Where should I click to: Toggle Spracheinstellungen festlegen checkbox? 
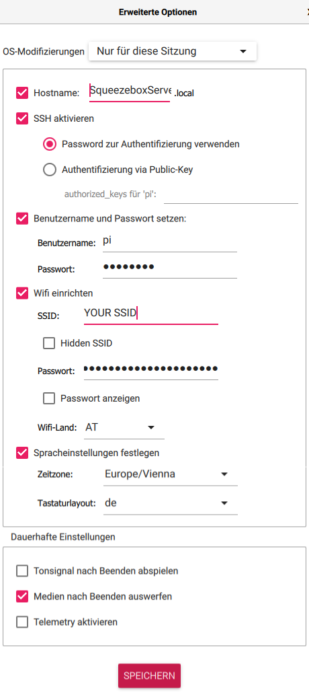[x=22, y=453]
